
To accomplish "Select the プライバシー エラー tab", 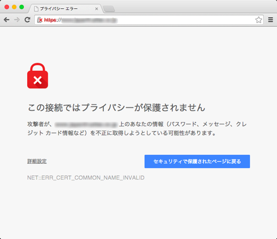I will (x=65, y=9).
